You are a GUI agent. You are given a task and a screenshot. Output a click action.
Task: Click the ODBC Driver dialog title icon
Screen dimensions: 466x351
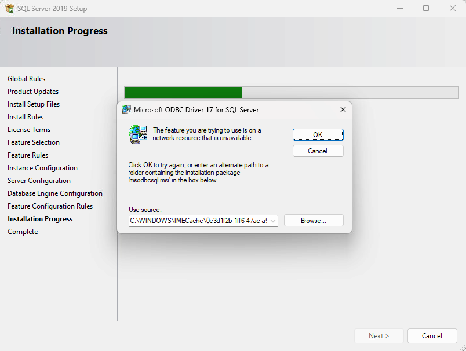pos(126,109)
